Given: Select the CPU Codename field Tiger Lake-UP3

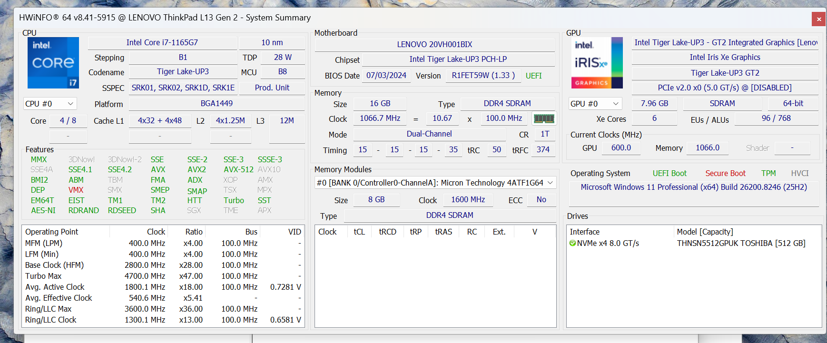Looking at the screenshot, I should coord(183,71).
